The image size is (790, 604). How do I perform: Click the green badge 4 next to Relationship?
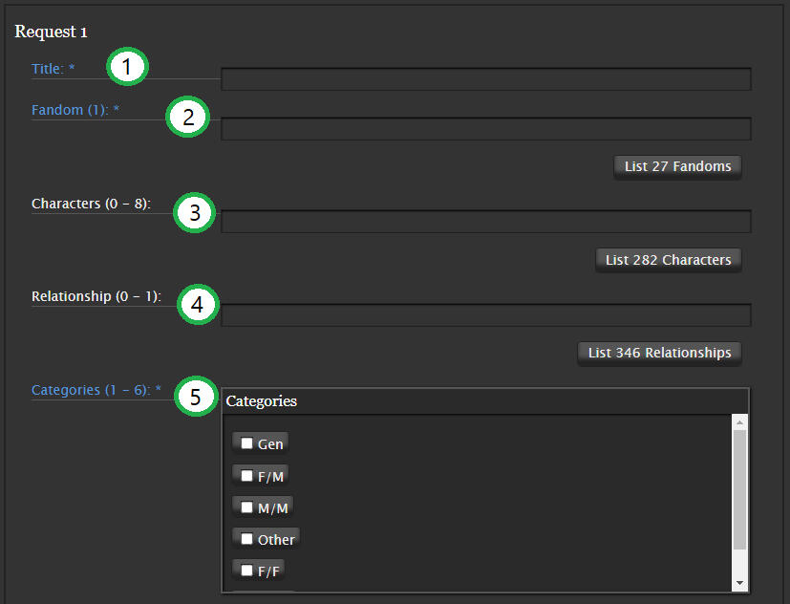pyautogui.click(x=197, y=305)
